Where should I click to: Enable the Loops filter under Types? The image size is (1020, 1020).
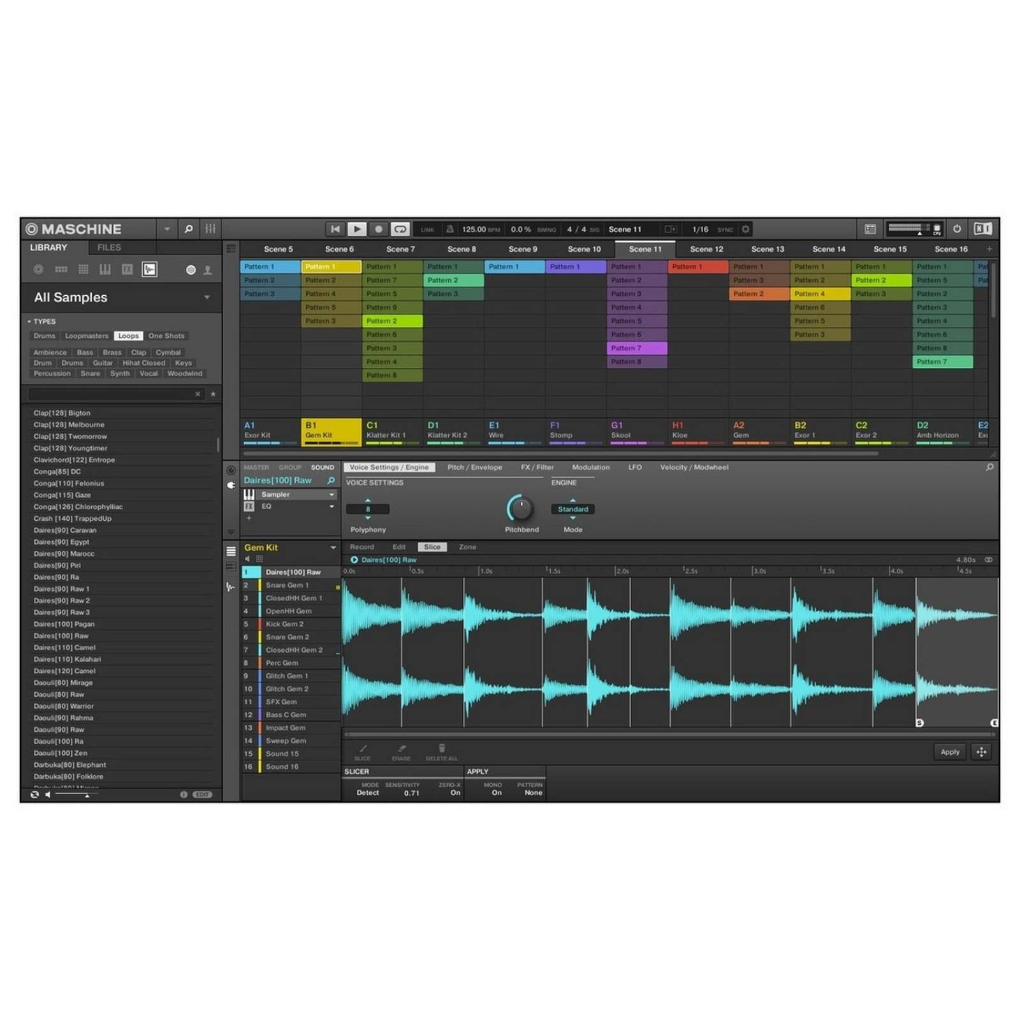coord(128,335)
